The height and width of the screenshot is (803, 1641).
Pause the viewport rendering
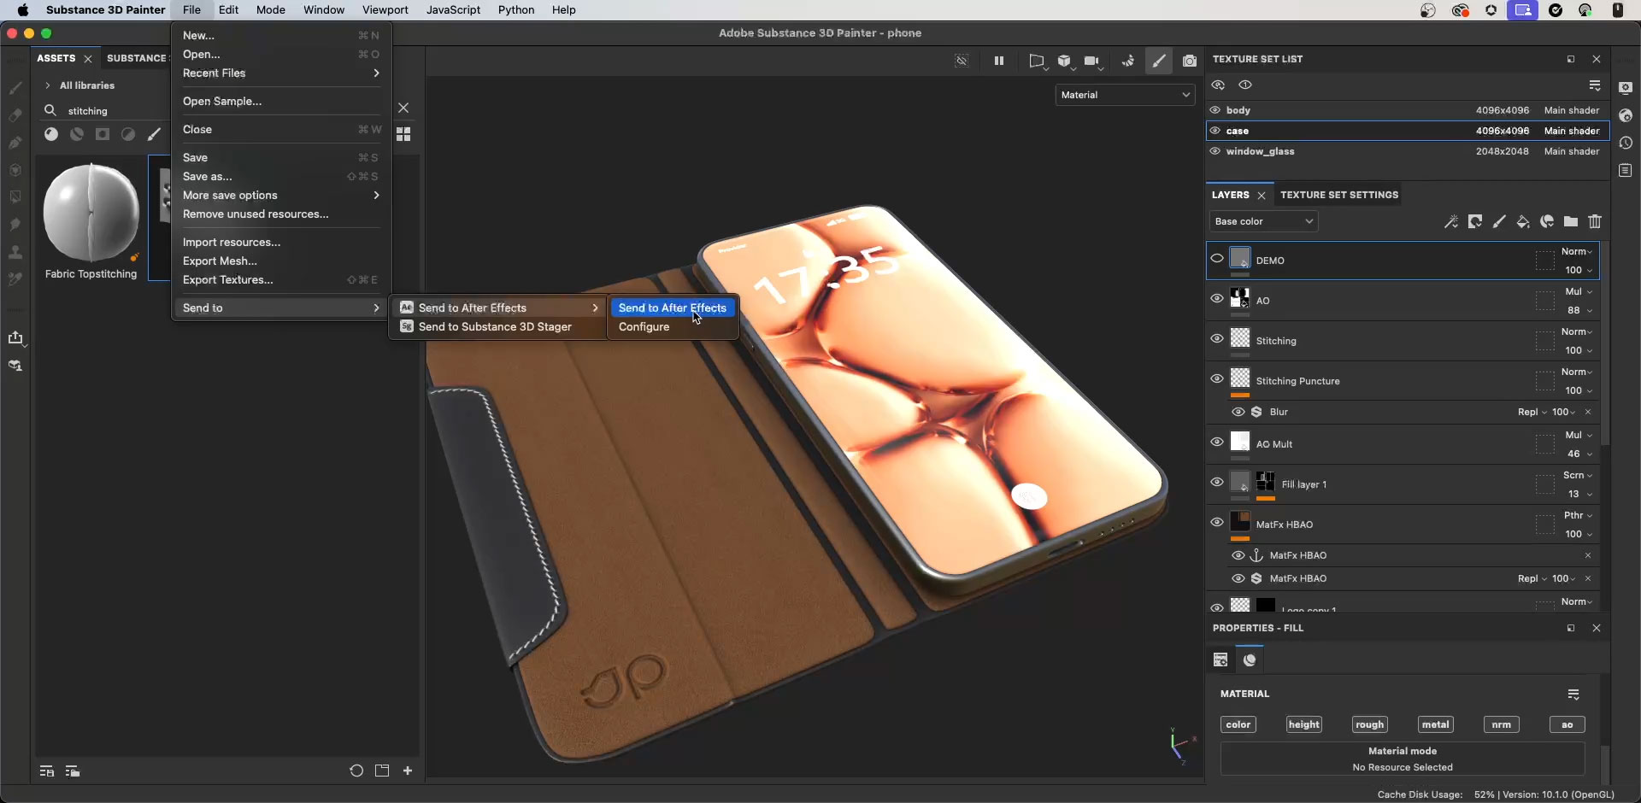(998, 61)
